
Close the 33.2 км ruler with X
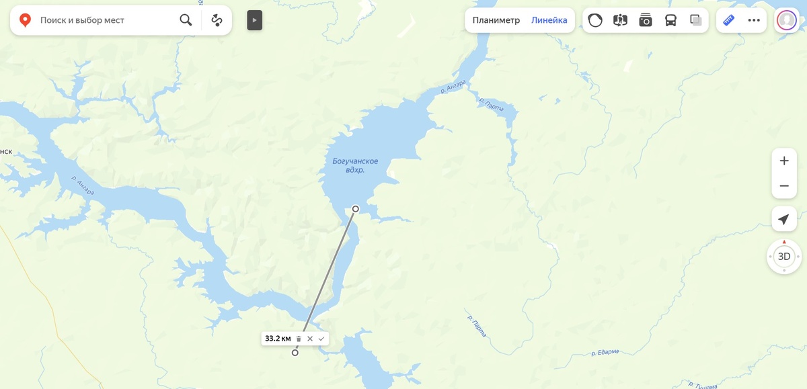tap(310, 339)
